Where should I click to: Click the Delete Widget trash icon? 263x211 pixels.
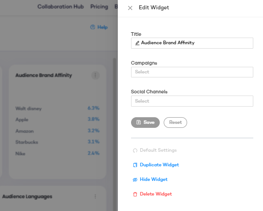[x=135, y=194]
